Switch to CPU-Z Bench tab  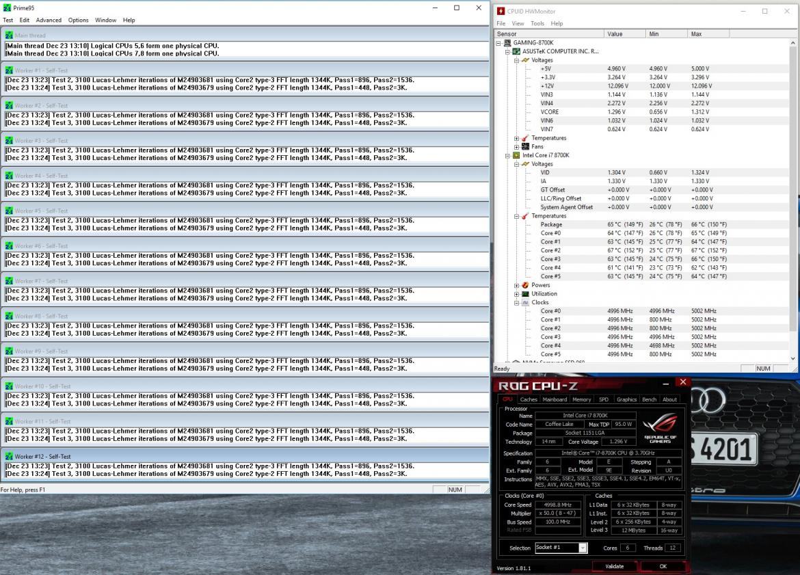pyautogui.click(x=650, y=399)
